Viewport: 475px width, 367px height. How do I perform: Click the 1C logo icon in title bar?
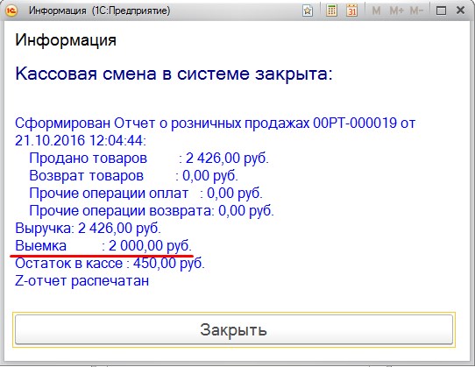pyautogui.click(x=11, y=11)
